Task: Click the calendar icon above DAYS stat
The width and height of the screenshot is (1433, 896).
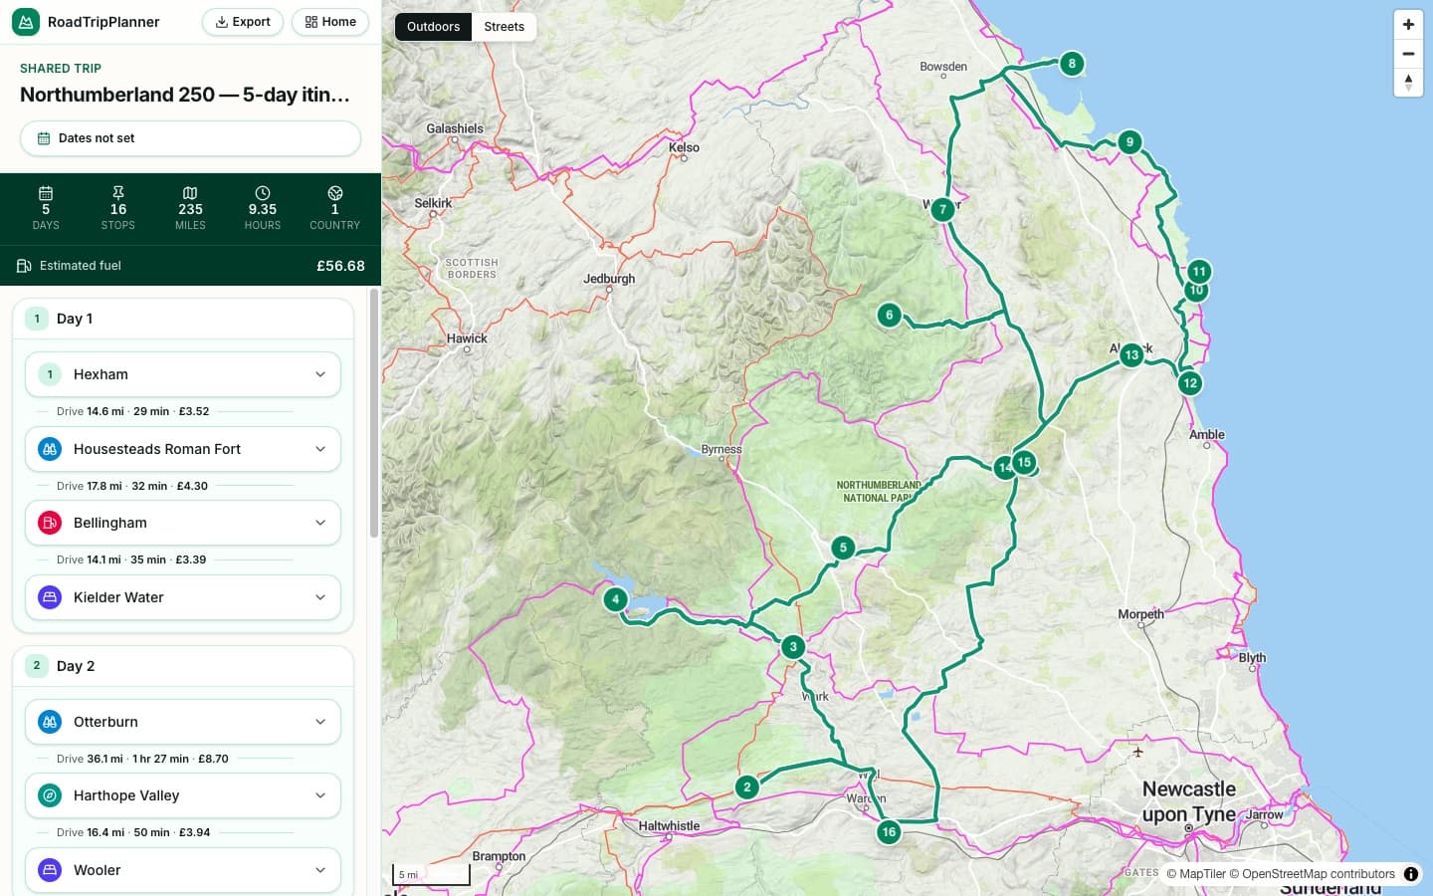Action: click(46, 193)
